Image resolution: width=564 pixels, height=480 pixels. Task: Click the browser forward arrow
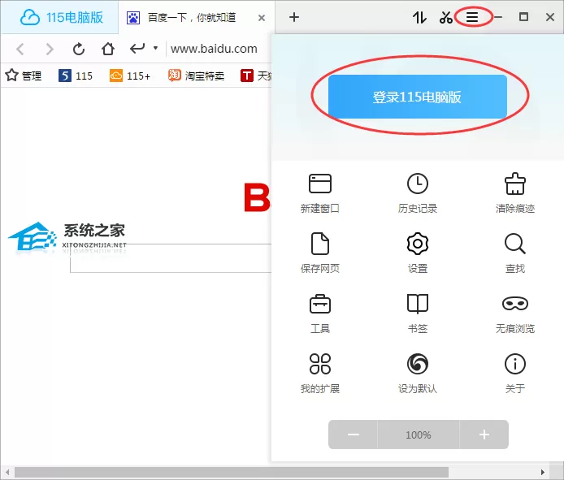click(x=50, y=49)
